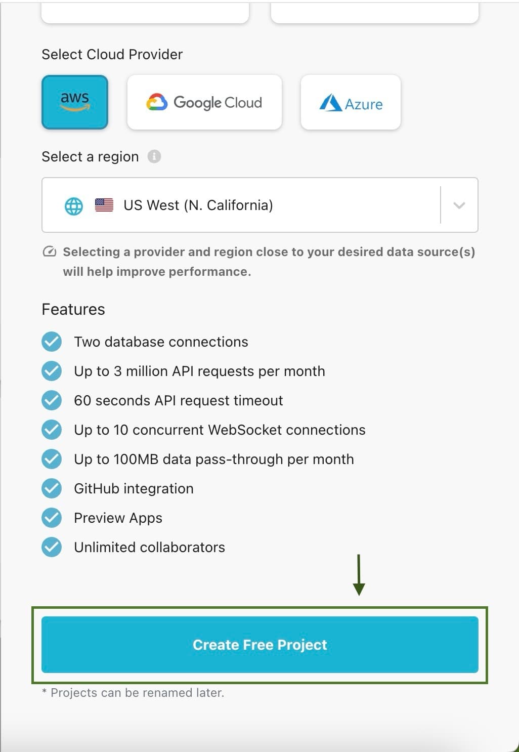Click checkmark beside 60 seconds API timeout
Image resolution: width=519 pixels, height=752 pixels.
pyautogui.click(x=52, y=401)
